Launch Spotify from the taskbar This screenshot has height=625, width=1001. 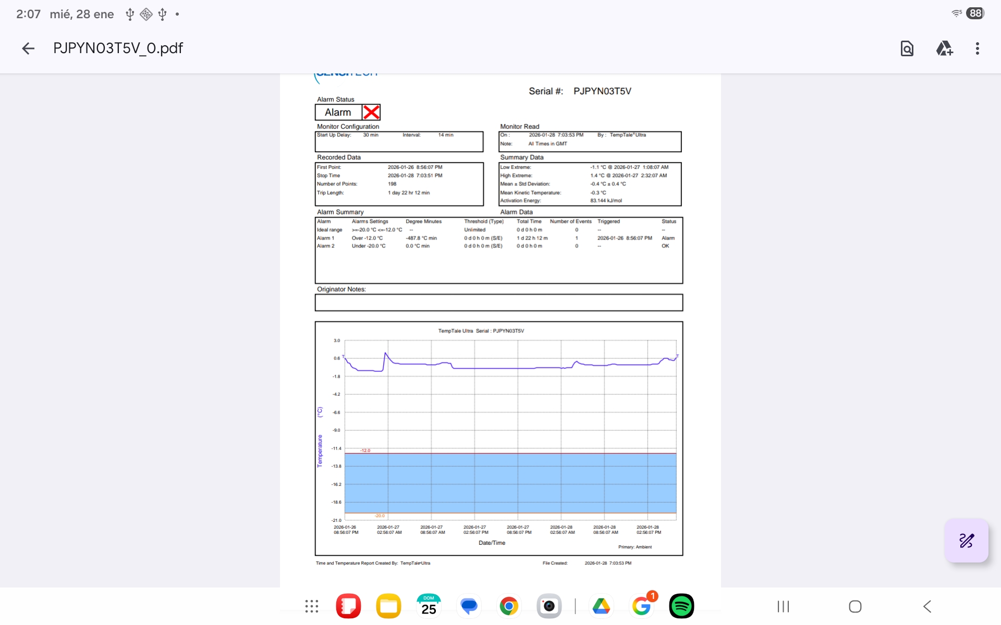pos(681,606)
